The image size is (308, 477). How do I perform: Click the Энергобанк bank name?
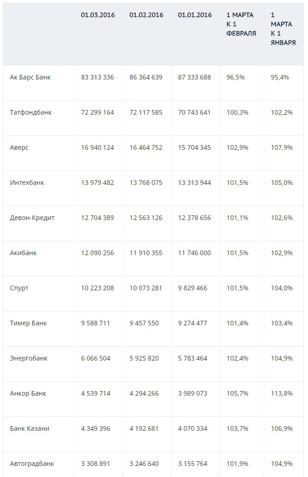29,358
